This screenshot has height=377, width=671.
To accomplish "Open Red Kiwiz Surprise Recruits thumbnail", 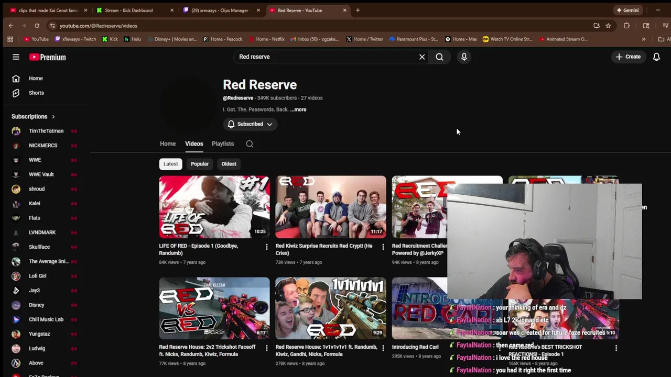I will (331, 207).
